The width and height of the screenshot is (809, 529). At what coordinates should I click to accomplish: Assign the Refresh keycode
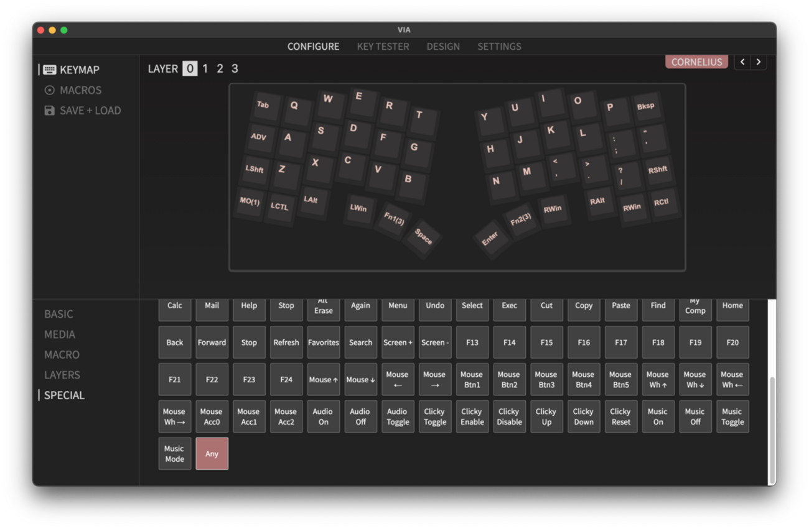[286, 343]
